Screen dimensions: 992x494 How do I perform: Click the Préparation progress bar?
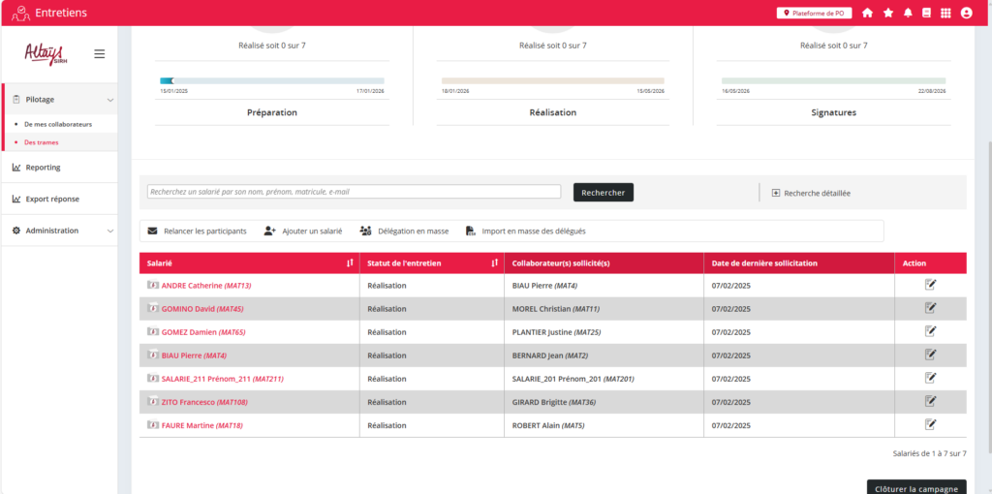(x=271, y=81)
